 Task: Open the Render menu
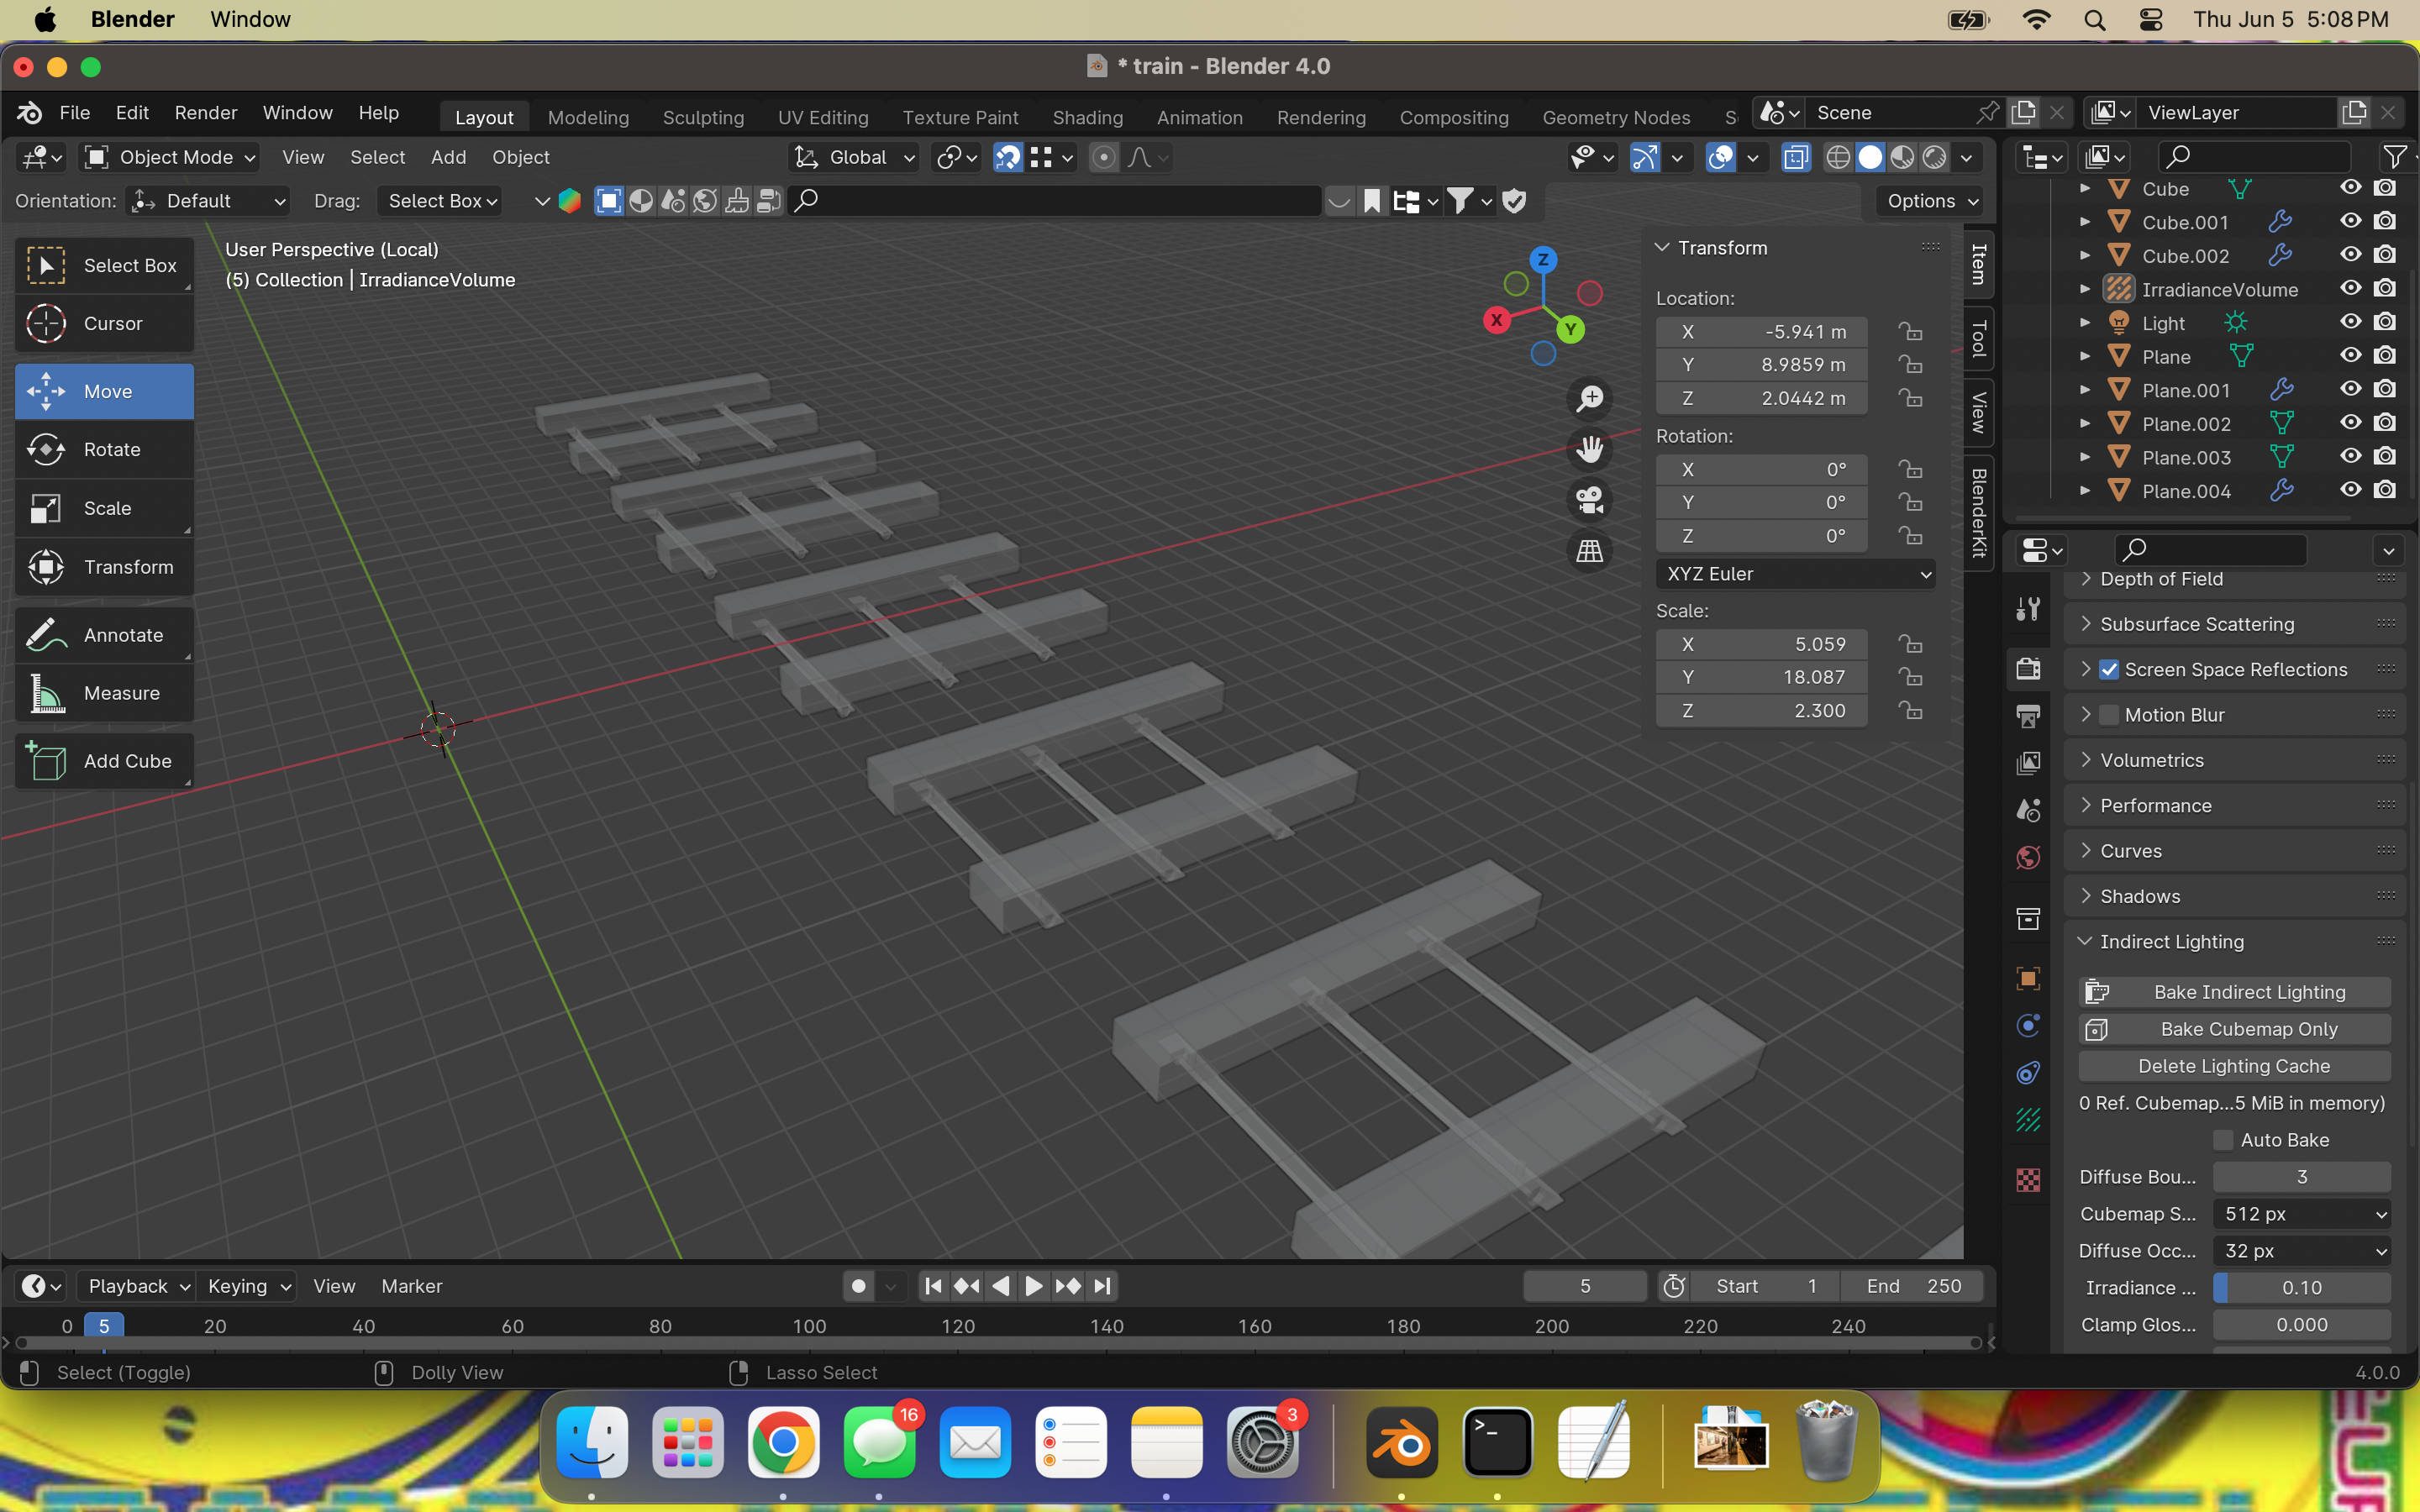(x=206, y=113)
